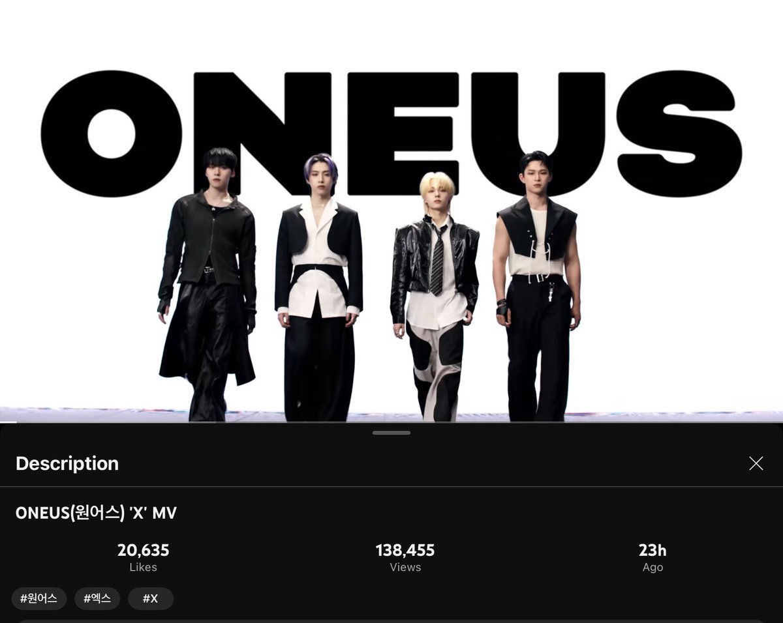Tap the leftmost member in the black coat
The width and height of the screenshot is (783, 623).
[x=207, y=284]
